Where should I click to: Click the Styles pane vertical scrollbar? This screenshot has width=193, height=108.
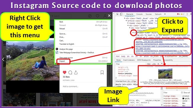click(162, 85)
